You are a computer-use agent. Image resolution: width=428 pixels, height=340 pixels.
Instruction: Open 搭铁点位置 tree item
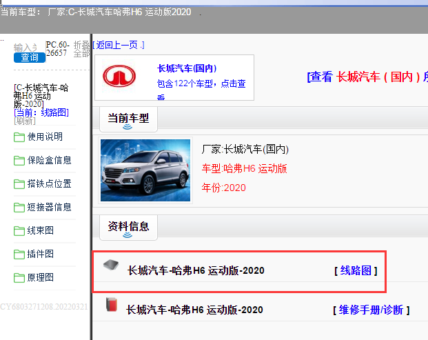(49, 183)
